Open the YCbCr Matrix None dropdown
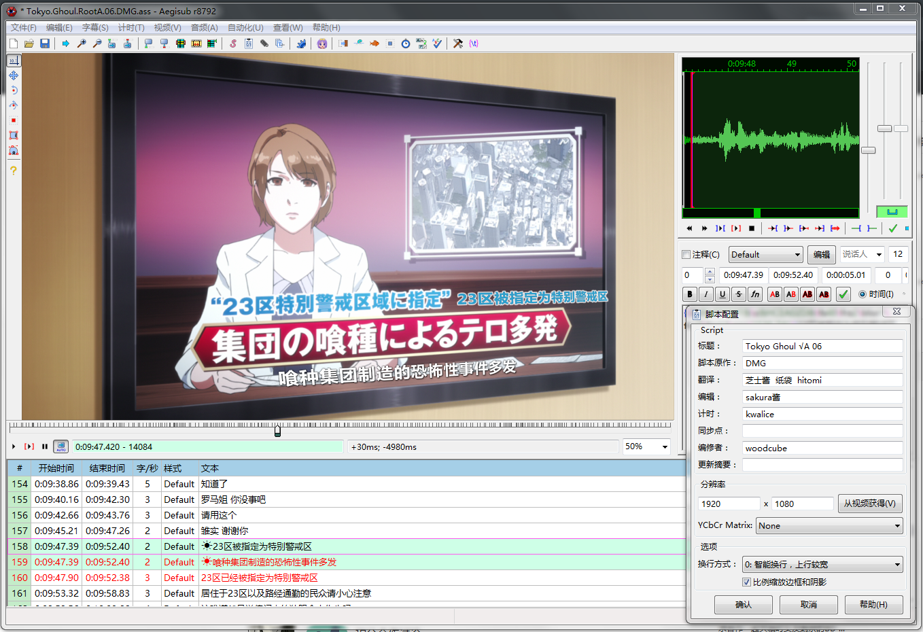923x632 pixels. tap(830, 526)
